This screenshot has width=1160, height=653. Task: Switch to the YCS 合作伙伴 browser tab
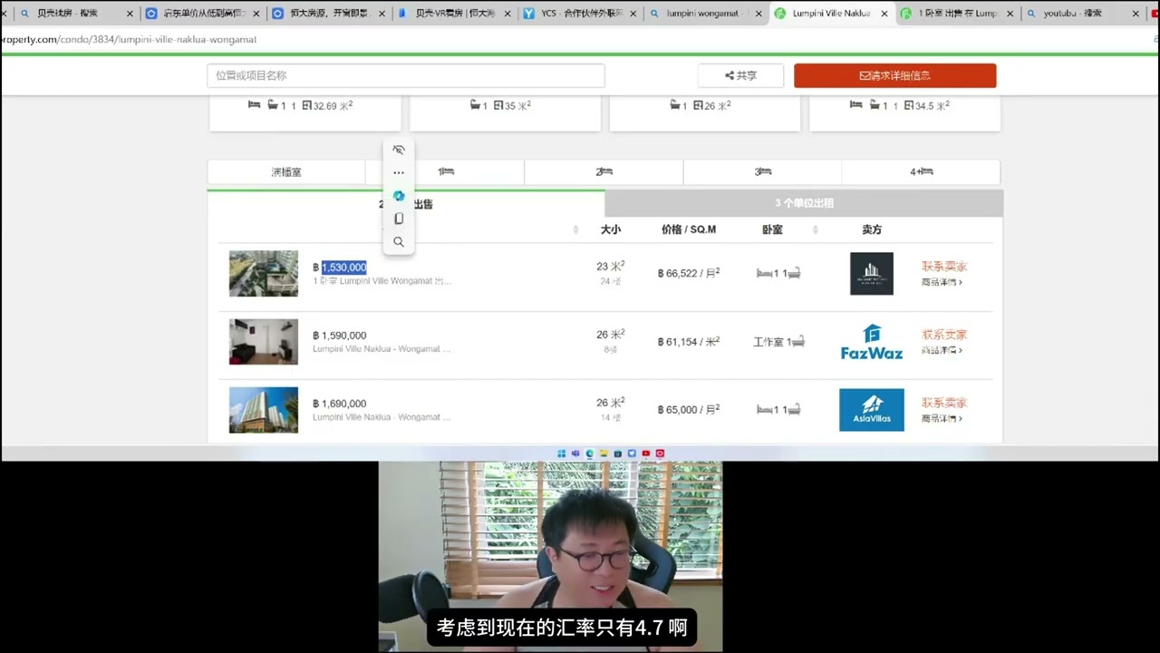pyautogui.click(x=580, y=14)
